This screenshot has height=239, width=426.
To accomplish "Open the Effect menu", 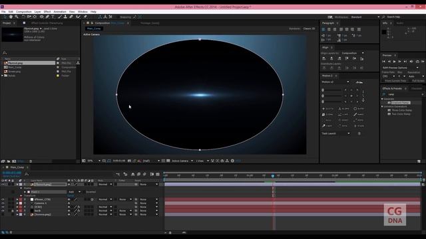I will (47, 12).
